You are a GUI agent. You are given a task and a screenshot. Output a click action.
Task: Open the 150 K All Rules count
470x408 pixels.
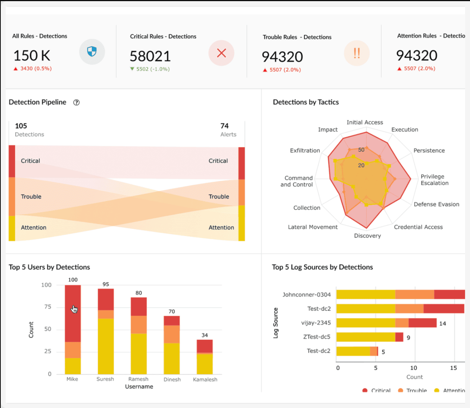(x=32, y=56)
